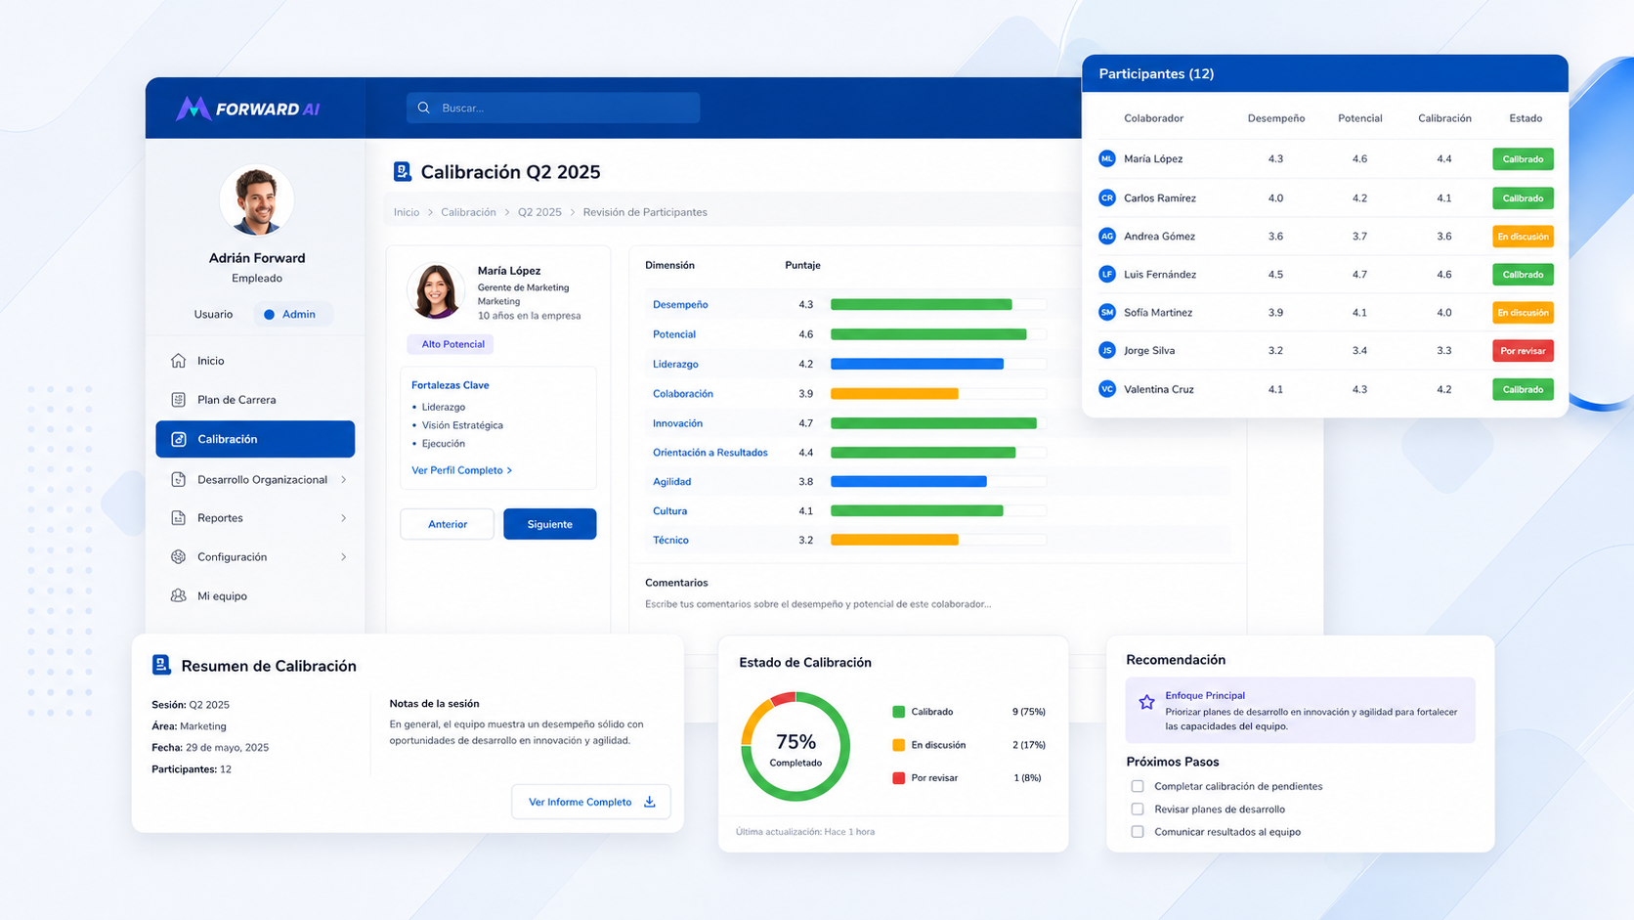Click download icon in Ver Informe Completo

650,802
